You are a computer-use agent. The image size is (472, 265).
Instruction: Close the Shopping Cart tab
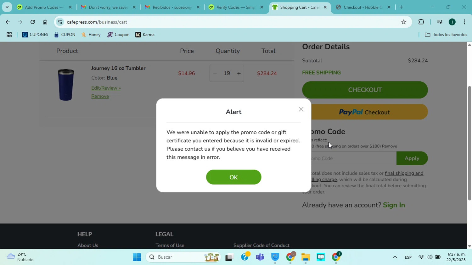coord(325,7)
